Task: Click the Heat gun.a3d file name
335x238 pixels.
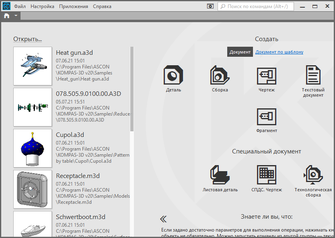Action: coord(74,53)
